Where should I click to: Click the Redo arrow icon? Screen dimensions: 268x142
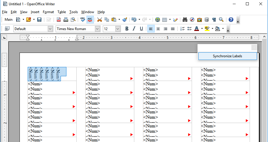point(144,20)
